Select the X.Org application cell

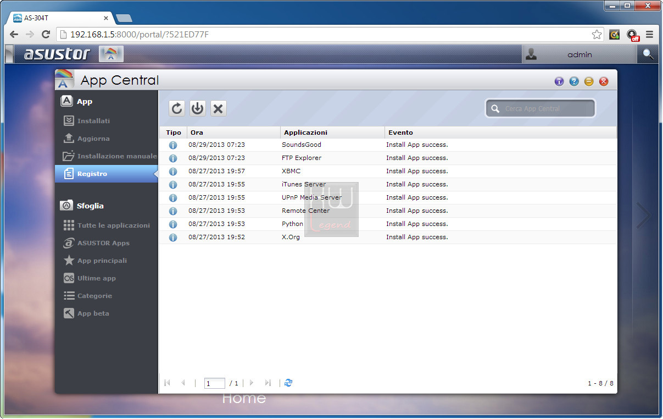pyautogui.click(x=291, y=237)
